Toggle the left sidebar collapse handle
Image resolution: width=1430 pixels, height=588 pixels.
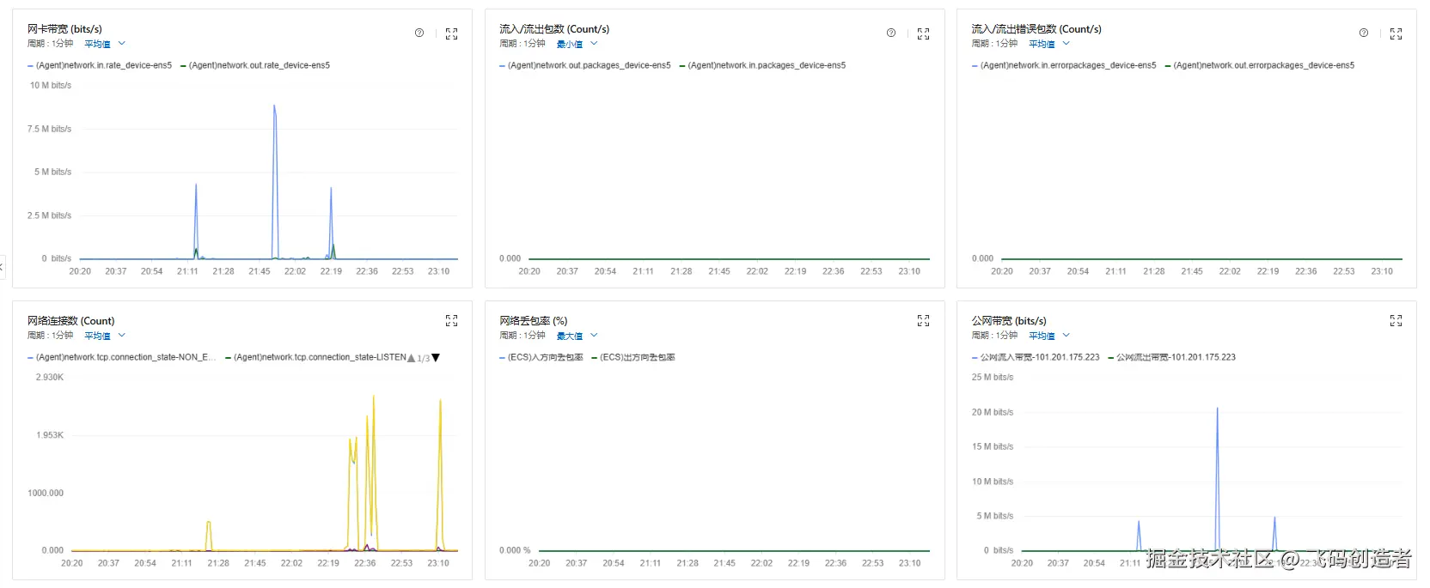click(x=2, y=267)
